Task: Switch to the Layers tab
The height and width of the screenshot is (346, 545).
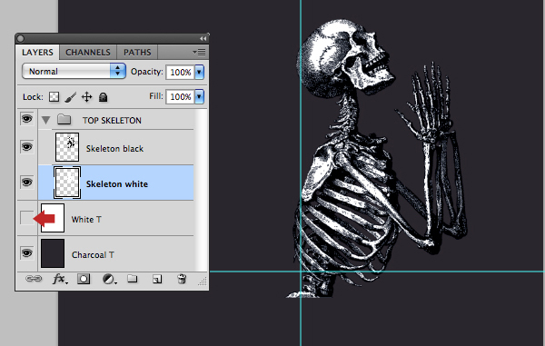Action: (37, 53)
